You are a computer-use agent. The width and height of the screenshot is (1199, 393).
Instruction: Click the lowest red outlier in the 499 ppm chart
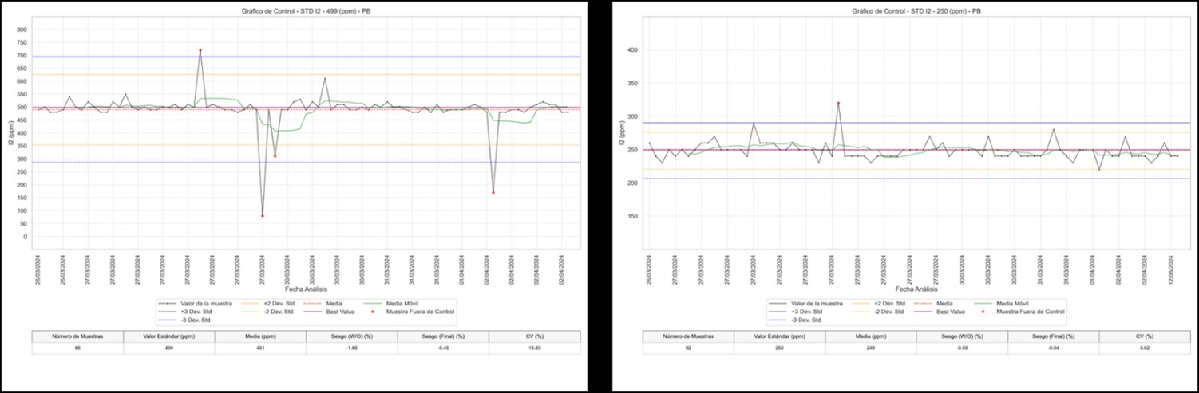(262, 216)
